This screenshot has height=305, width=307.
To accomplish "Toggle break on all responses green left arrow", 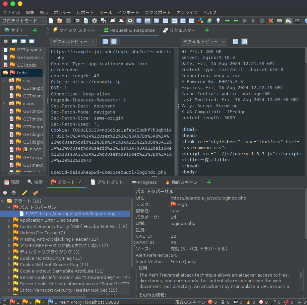I will (236, 21).
